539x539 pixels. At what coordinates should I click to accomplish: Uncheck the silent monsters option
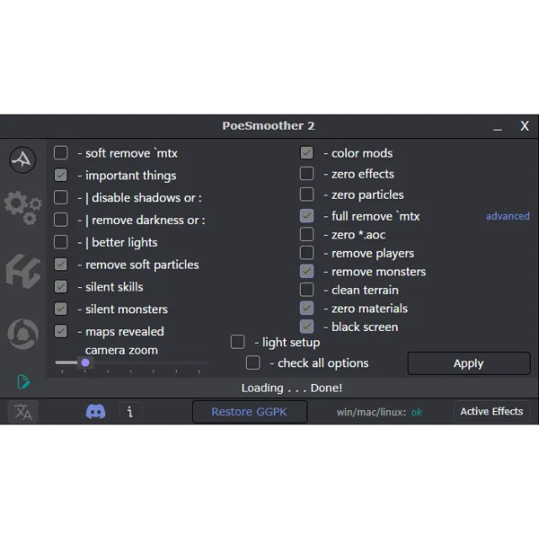[x=61, y=309]
